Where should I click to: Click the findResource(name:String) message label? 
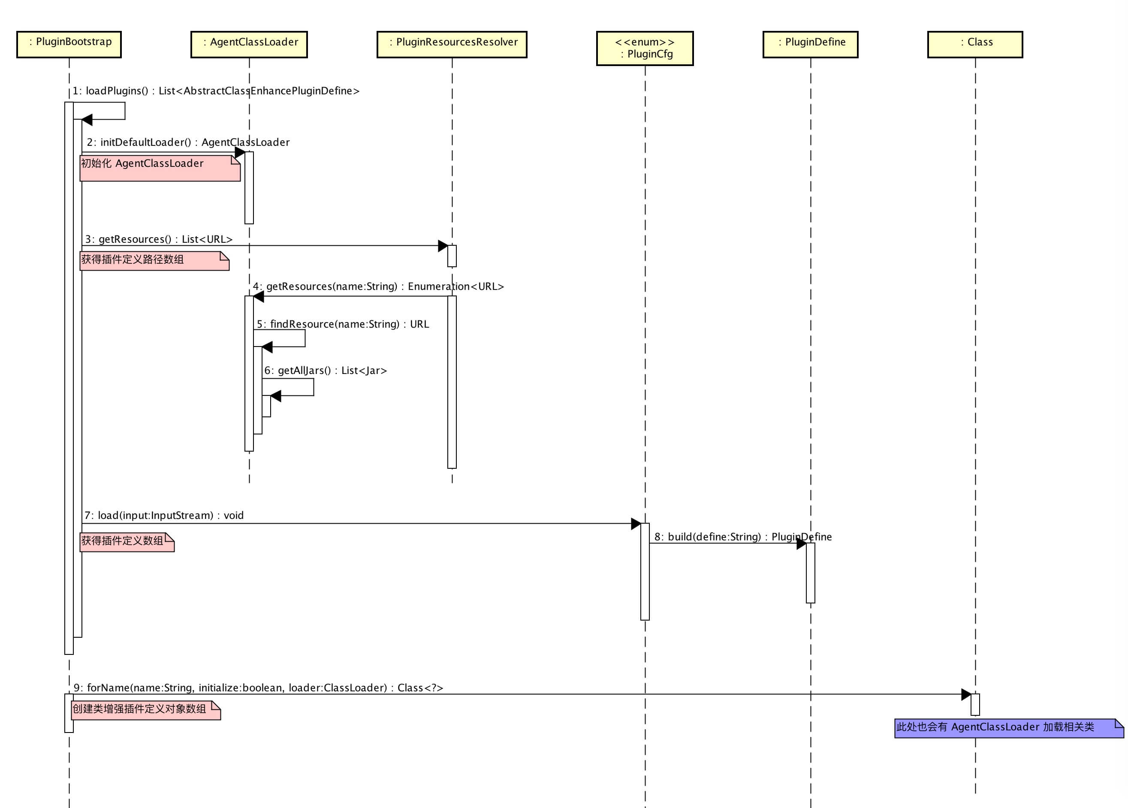[342, 324]
